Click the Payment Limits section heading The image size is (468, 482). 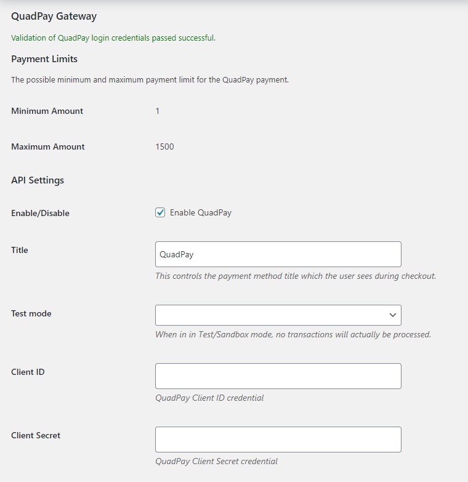click(44, 58)
